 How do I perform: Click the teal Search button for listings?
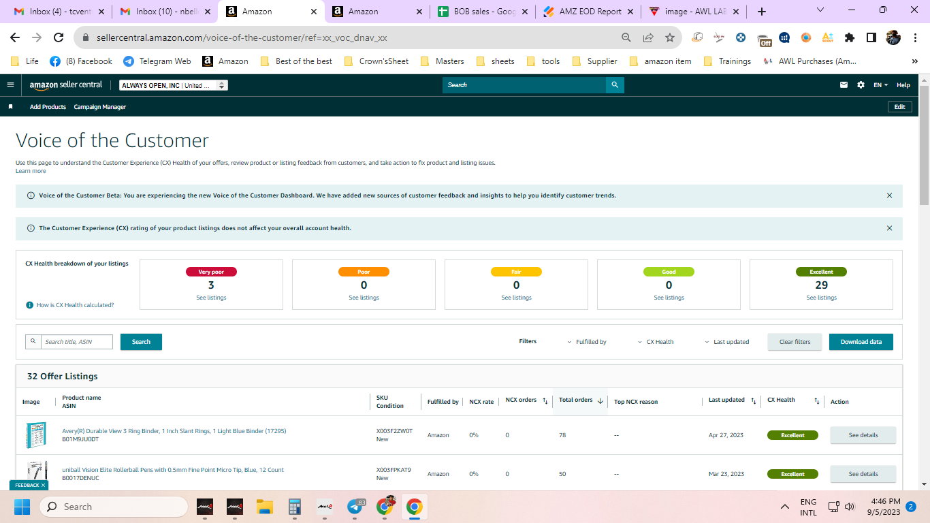[141, 342]
